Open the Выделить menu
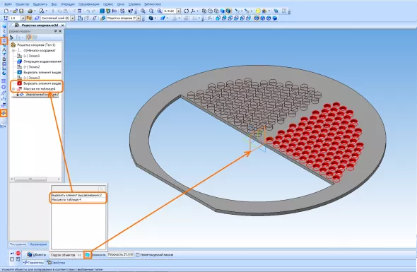417x272 pixels. [x=40, y=4]
